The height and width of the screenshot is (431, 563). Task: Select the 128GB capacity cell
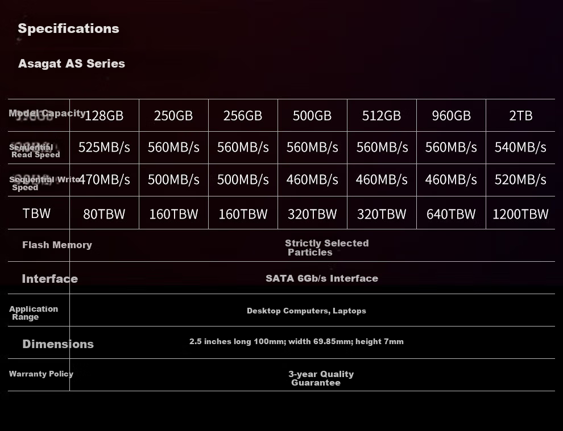coord(104,115)
